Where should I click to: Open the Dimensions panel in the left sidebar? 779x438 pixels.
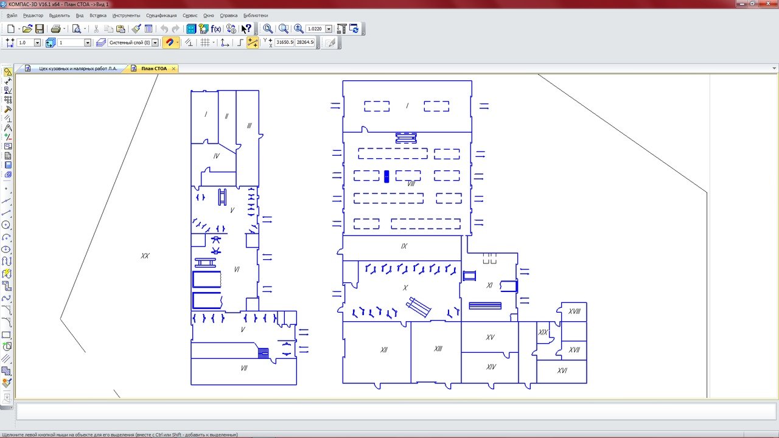(x=7, y=82)
